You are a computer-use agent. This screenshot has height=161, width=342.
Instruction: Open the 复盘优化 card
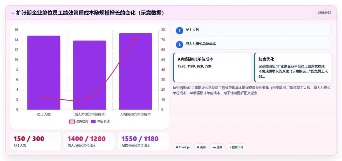[x=293, y=67]
